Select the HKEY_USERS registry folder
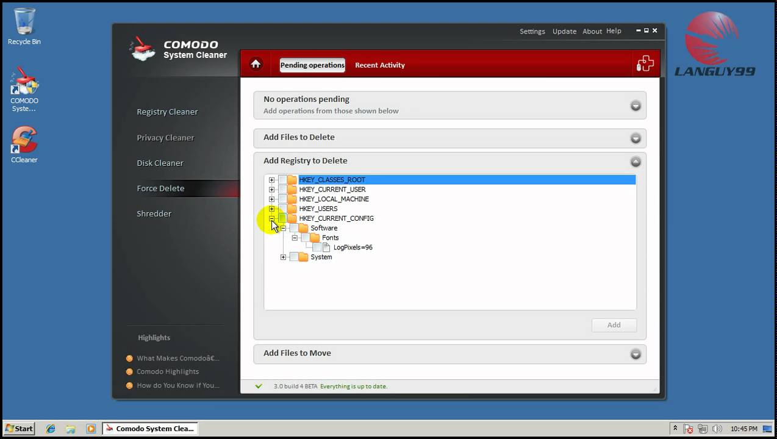Screen dimensions: 777x439 (318, 209)
